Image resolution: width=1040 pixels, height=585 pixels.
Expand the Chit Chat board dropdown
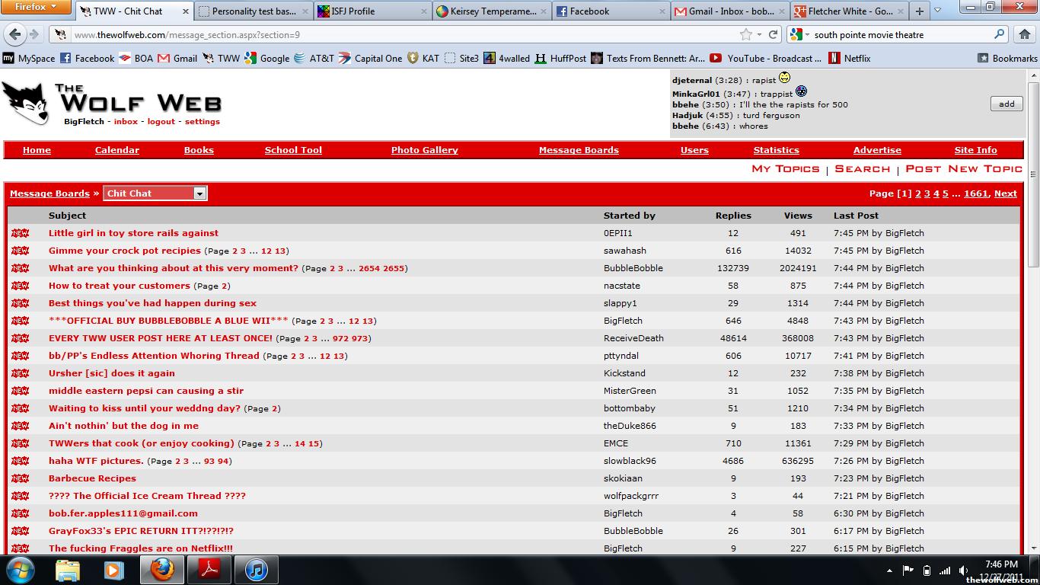(x=199, y=193)
